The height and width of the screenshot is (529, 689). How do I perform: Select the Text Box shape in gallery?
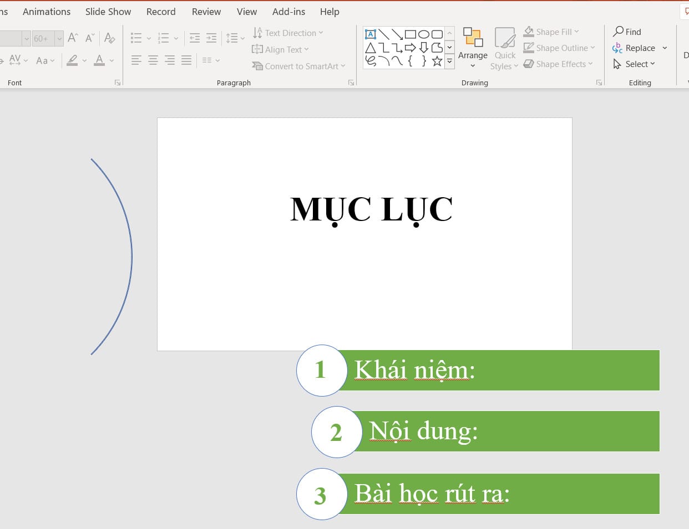[x=371, y=34]
